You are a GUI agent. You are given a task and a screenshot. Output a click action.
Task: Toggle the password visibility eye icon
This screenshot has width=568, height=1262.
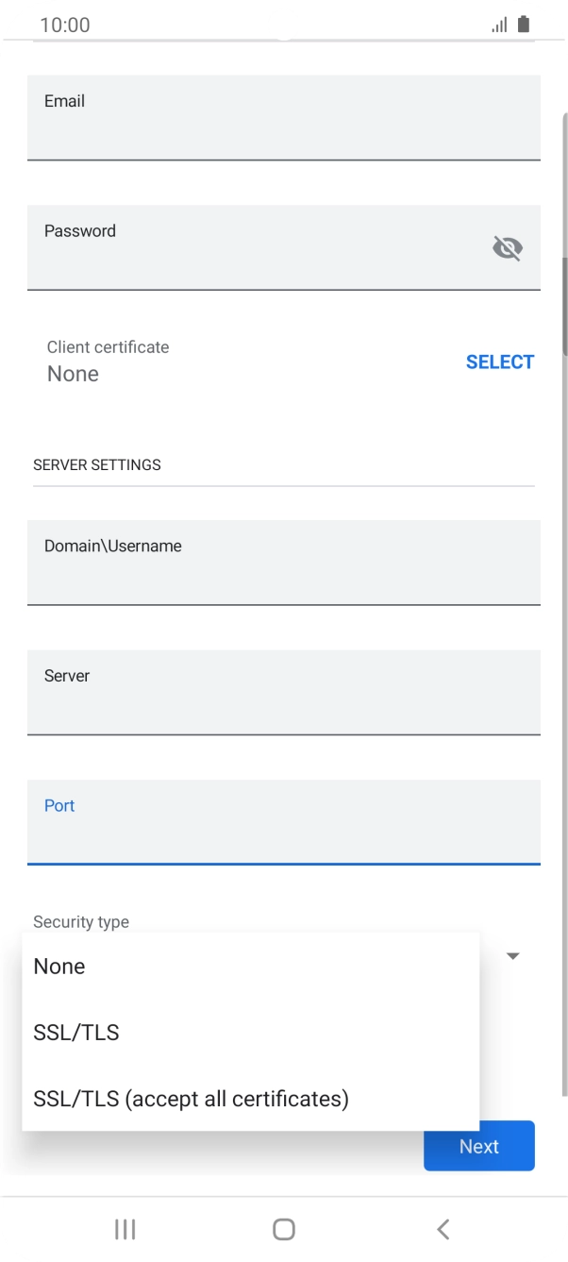508,247
